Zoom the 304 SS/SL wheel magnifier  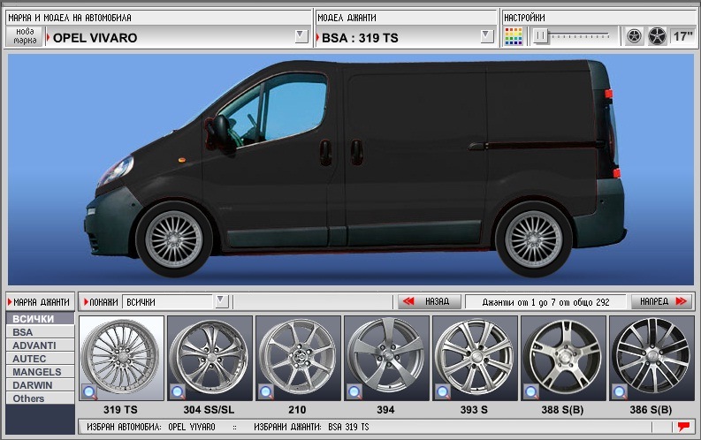(x=178, y=391)
